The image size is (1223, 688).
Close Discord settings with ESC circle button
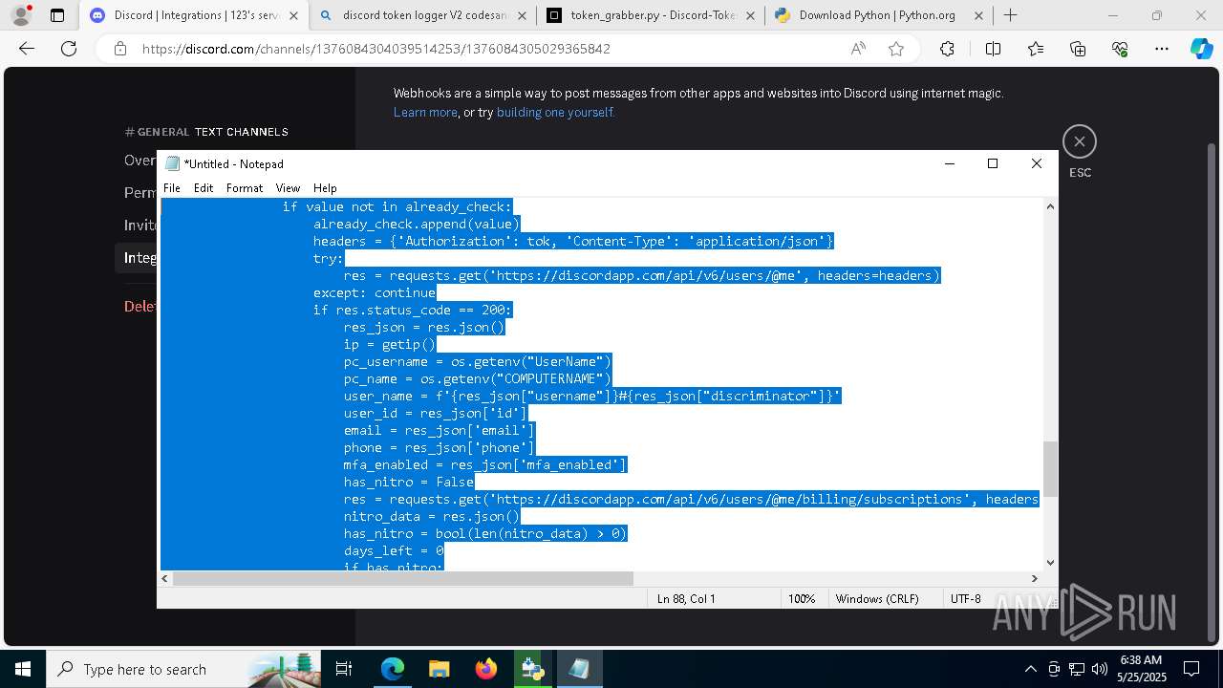tap(1080, 141)
